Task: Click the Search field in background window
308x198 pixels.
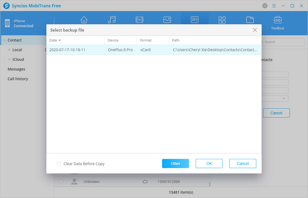Action: point(283,42)
